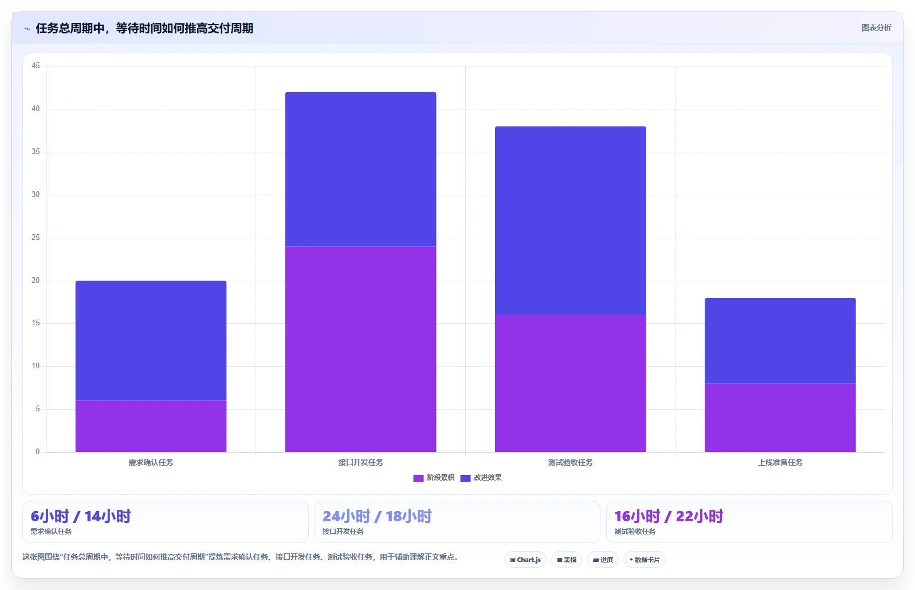Click the purple segment of the 测试验收任务 bar

(570, 383)
